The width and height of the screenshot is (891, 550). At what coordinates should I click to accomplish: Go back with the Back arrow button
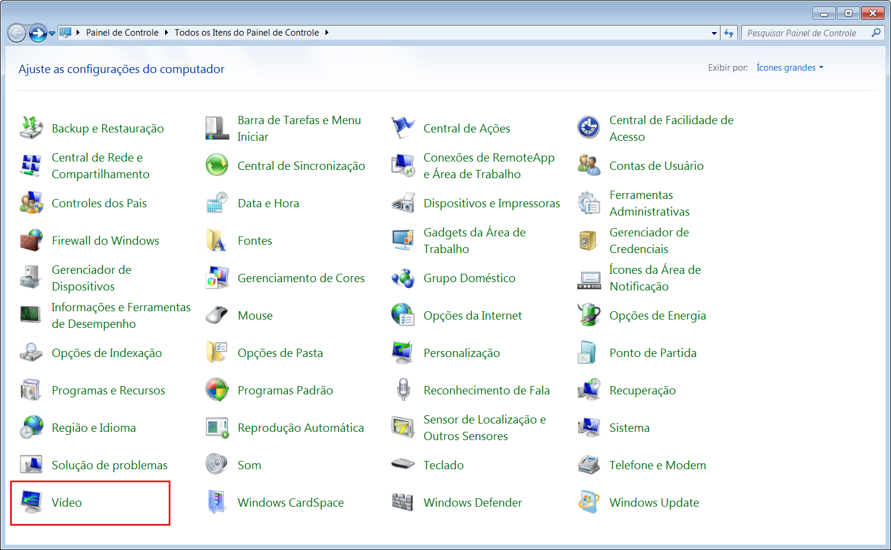(x=17, y=33)
